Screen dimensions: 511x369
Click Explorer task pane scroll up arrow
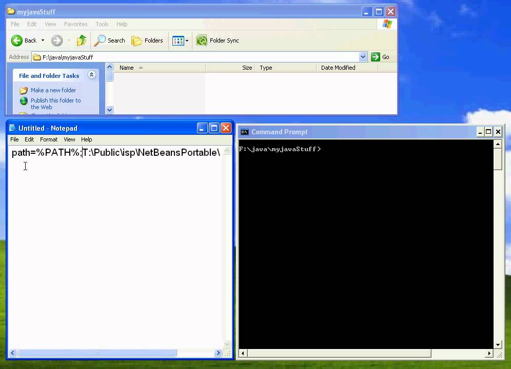click(109, 67)
